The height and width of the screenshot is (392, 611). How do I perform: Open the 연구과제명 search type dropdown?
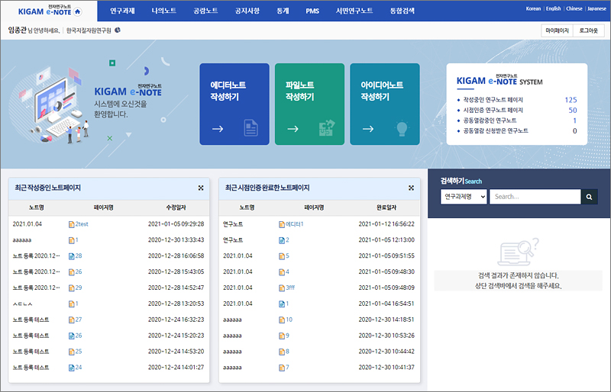coord(464,197)
